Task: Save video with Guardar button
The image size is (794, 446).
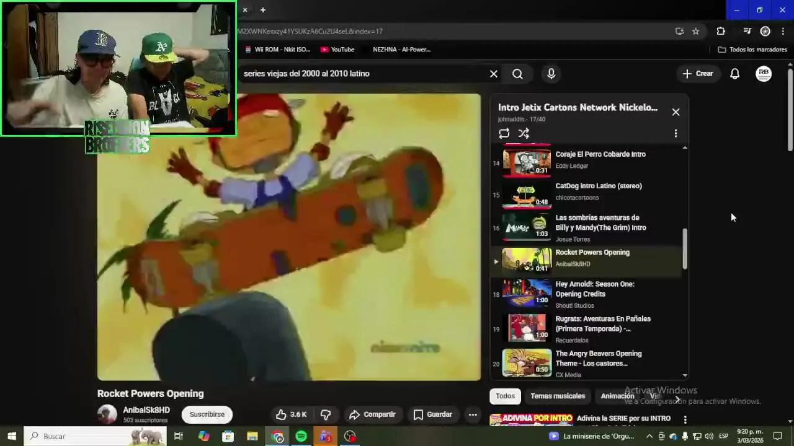Action: pyautogui.click(x=433, y=414)
